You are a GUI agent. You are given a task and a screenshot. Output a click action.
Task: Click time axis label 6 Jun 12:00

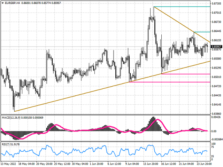pos(115,164)
